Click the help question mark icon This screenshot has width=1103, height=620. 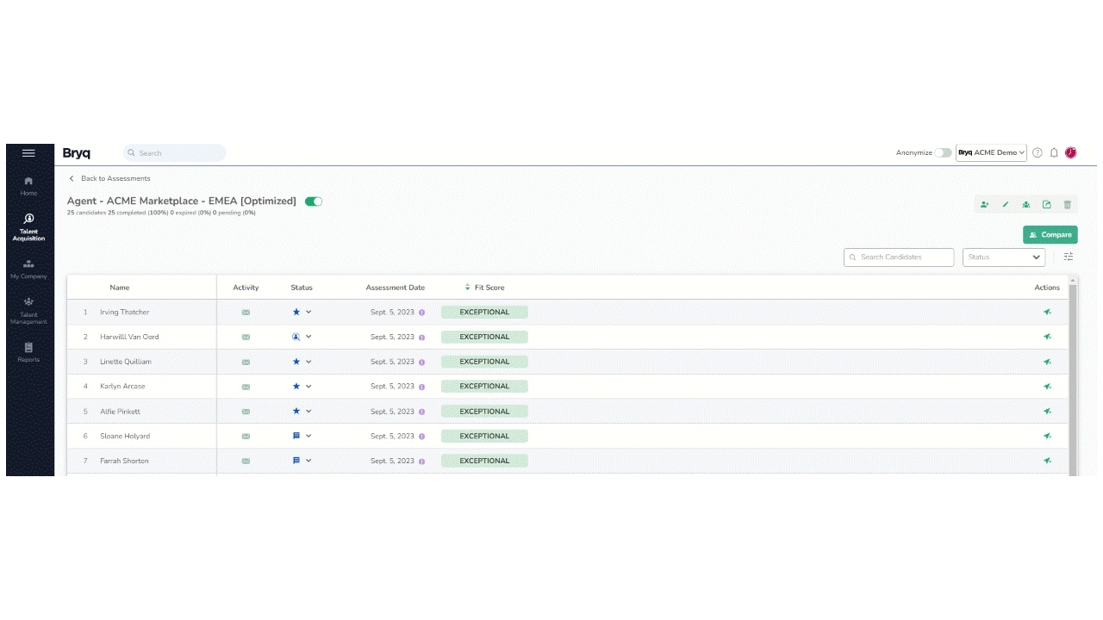(x=1038, y=152)
